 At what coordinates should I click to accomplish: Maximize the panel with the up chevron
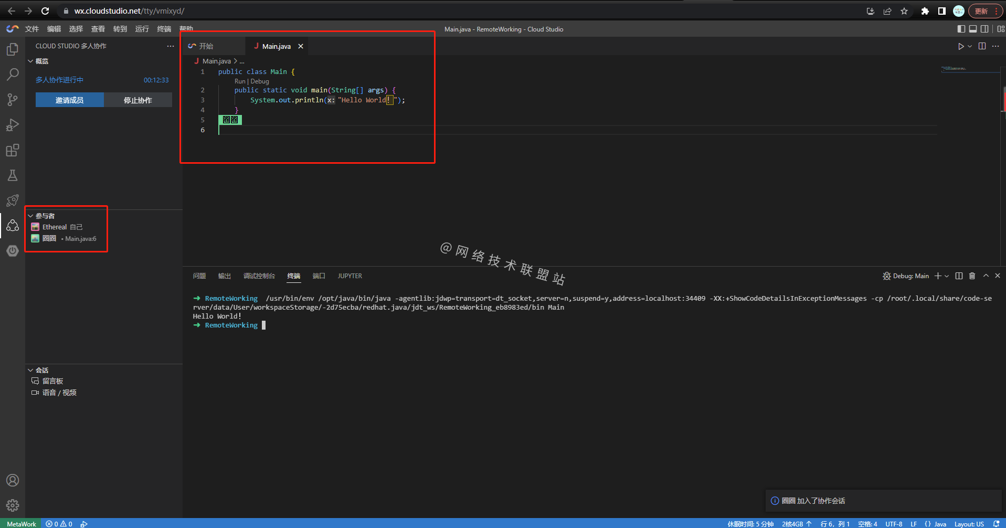[986, 276]
